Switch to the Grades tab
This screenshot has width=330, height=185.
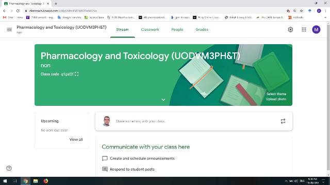click(202, 30)
